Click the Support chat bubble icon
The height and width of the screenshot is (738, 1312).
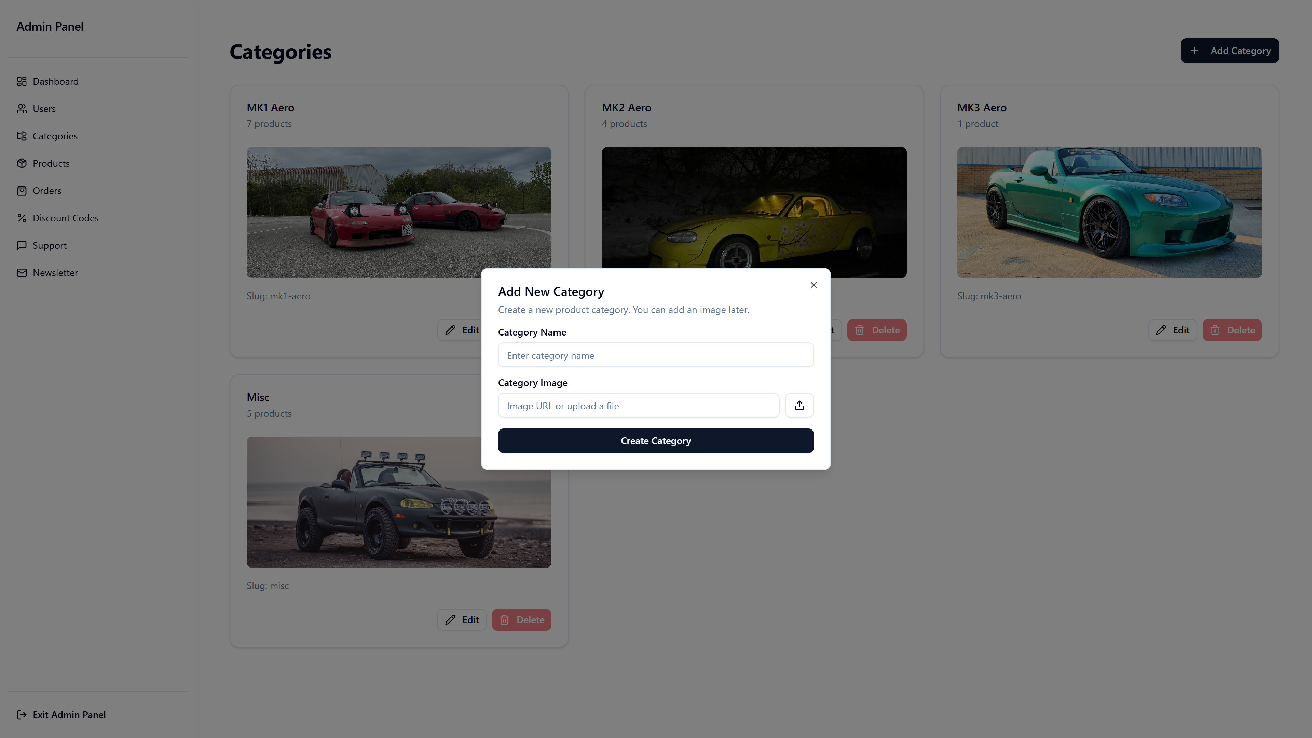click(x=22, y=245)
